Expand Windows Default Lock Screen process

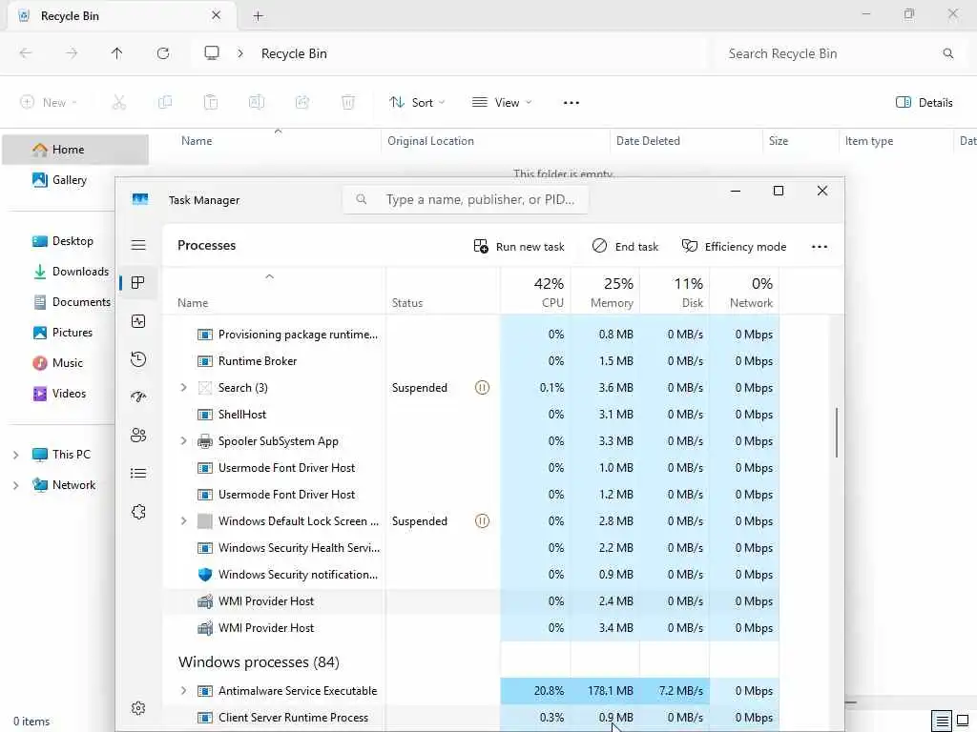pos(183,521)
